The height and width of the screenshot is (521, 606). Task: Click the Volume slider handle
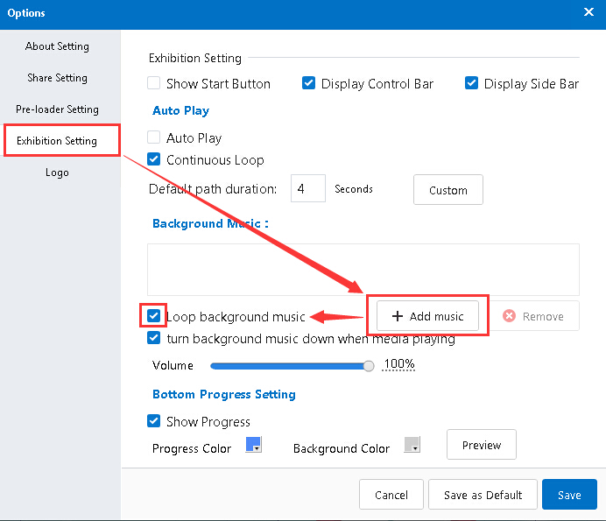369,366
